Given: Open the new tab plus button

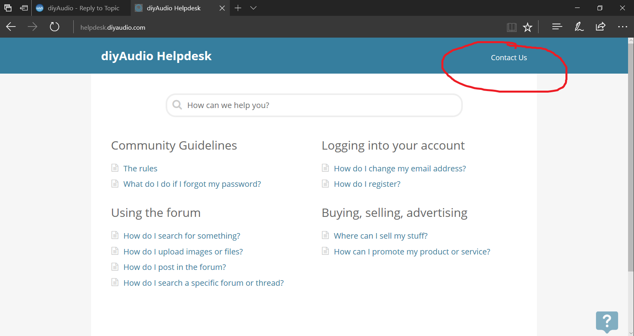Looking at the screenshot, I should (238, 8).
